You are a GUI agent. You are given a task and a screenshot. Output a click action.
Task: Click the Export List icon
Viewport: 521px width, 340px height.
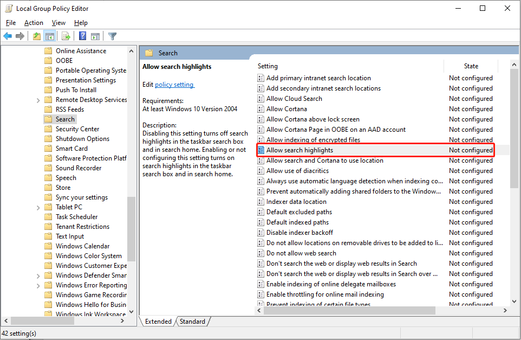pos(66,36)
